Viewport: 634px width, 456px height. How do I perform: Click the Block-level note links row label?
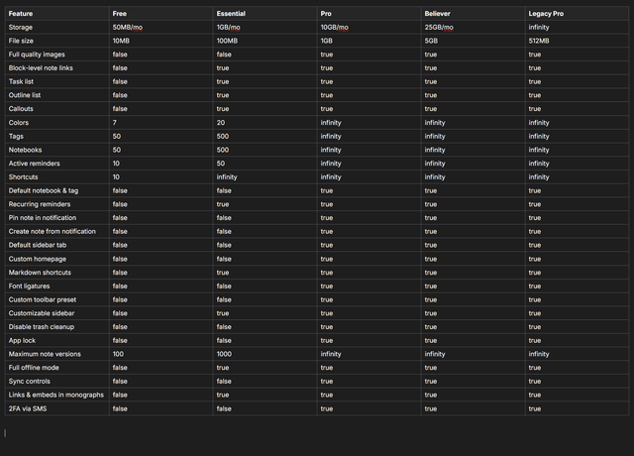click(41, 67)
